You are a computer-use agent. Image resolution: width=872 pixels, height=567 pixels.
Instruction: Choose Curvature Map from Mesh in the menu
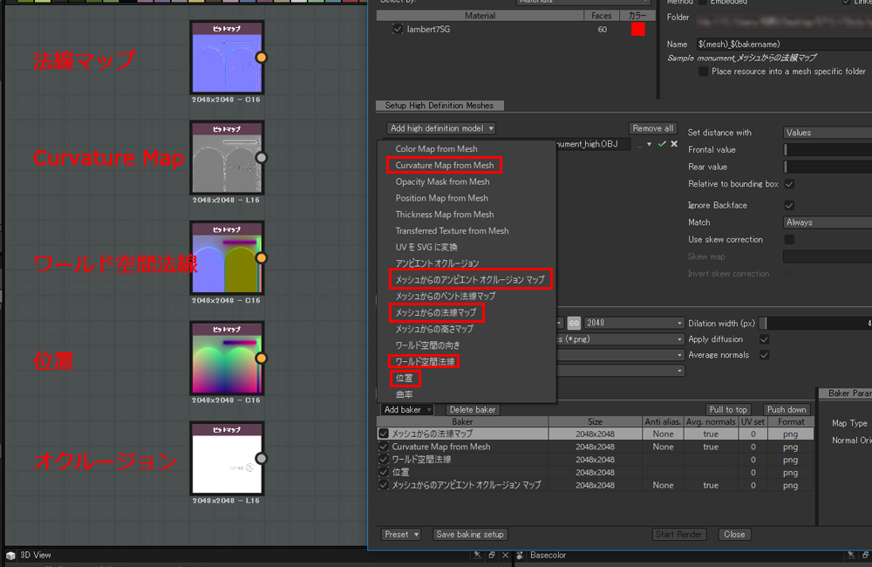click(445, 165)
